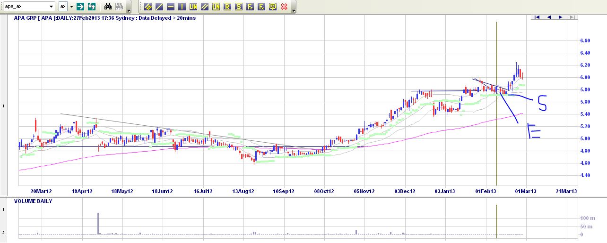607x243 pixels.
Task: Click the R resistance tool icon
Action: click(227, 7)
